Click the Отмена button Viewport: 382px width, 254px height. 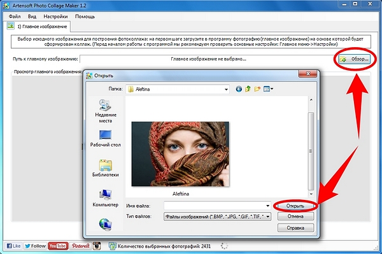pyautogui.click(x=295, y=216)
